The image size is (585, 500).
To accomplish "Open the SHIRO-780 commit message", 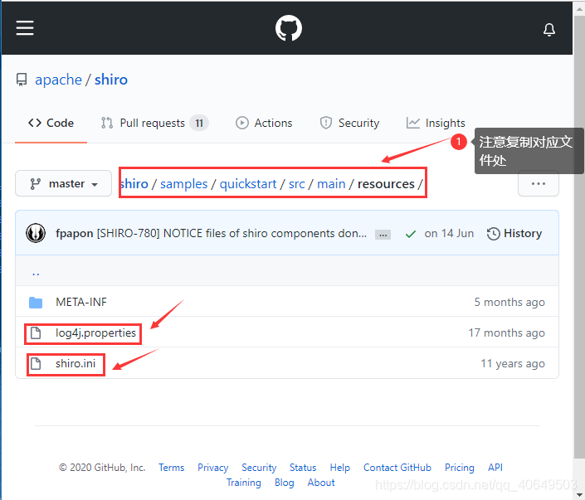I will [x=232, y=233].
